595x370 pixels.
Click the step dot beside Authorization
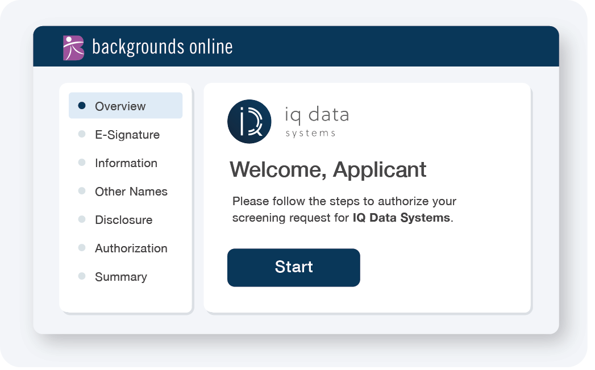pos(82,248)
